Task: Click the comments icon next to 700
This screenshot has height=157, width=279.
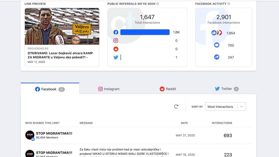Action: (217, 45)
